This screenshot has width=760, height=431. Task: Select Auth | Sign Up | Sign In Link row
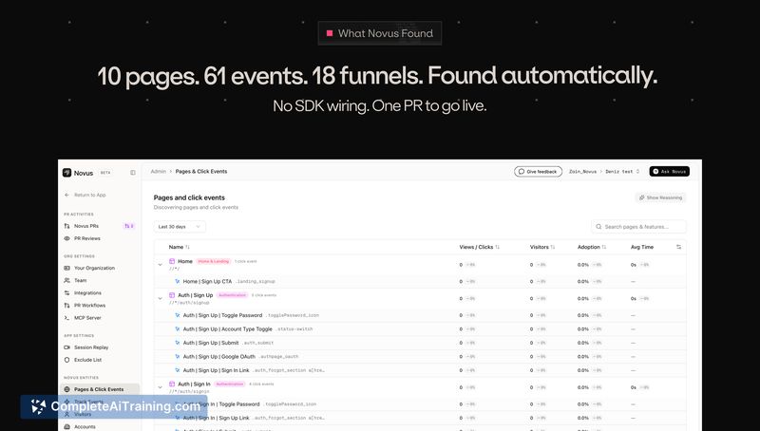[420, 370]
